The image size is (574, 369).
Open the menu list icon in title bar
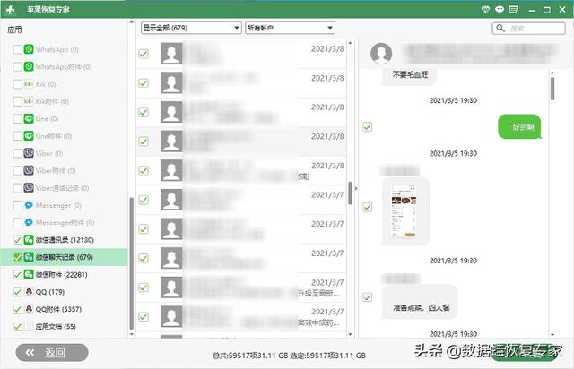click(514, 10)
